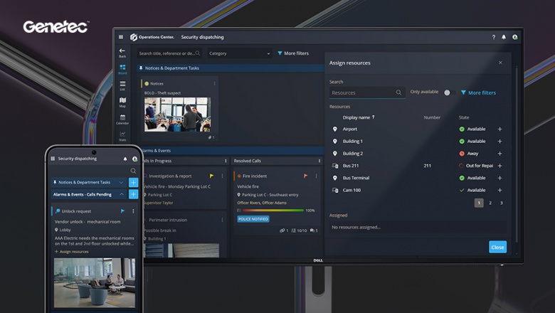Open the desktop notifications bell
The height and width of the screenshot is (313, 555).
pyautogui.click(x=504, y=37)
